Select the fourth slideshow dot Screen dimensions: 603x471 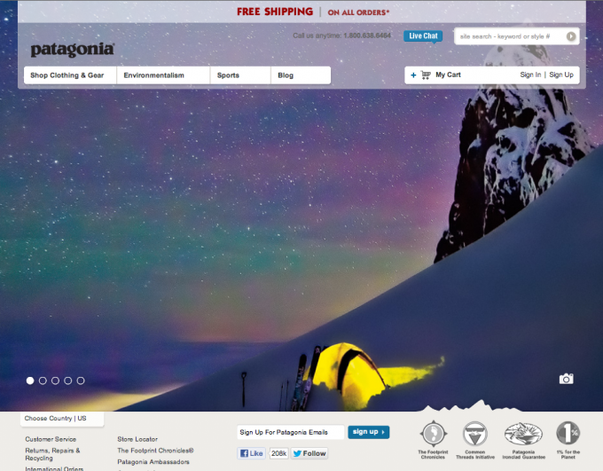(68, 381)
